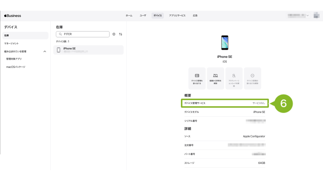Click the magnifier icon in the search field
Image resolution: width=323 pixels, height=181 pixels.
[60, 34]
